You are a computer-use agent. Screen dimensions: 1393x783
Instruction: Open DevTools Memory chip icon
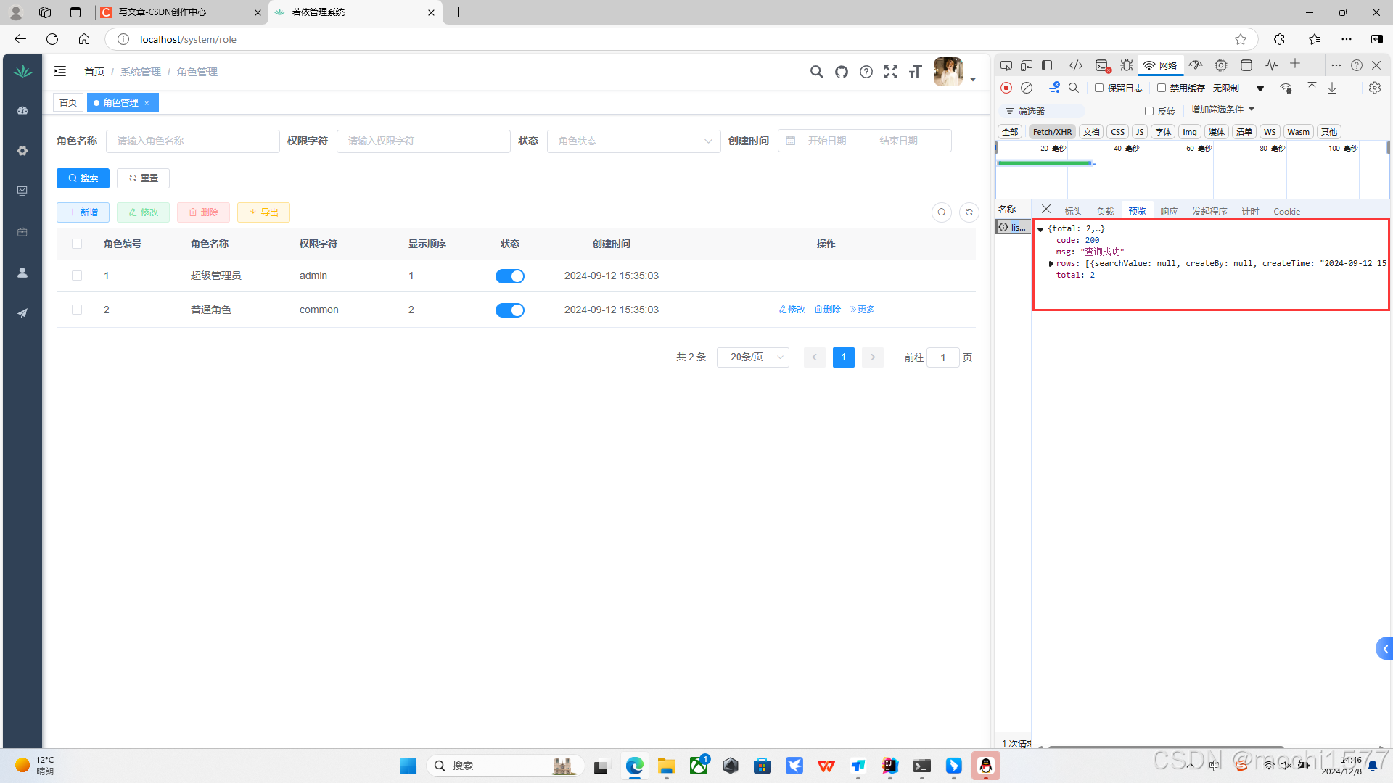tap(1221, 65)
